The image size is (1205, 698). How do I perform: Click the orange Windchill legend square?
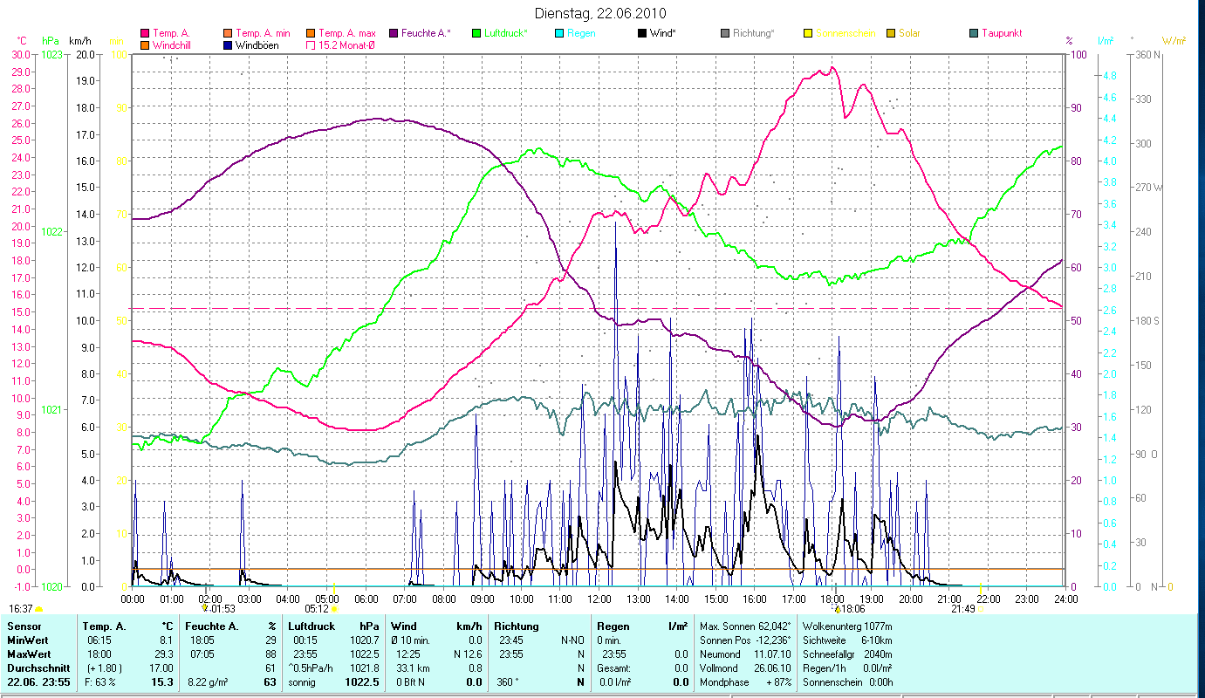point(145,44)
